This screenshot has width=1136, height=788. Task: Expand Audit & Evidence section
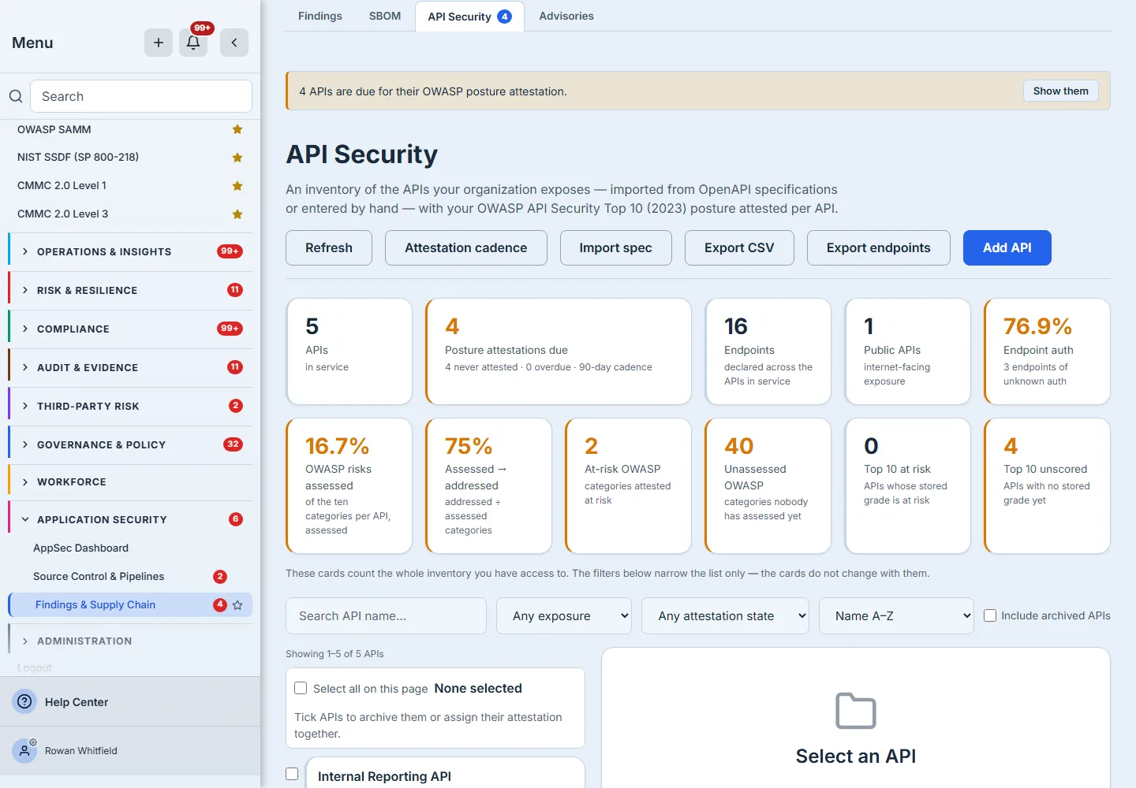point(131,368)
